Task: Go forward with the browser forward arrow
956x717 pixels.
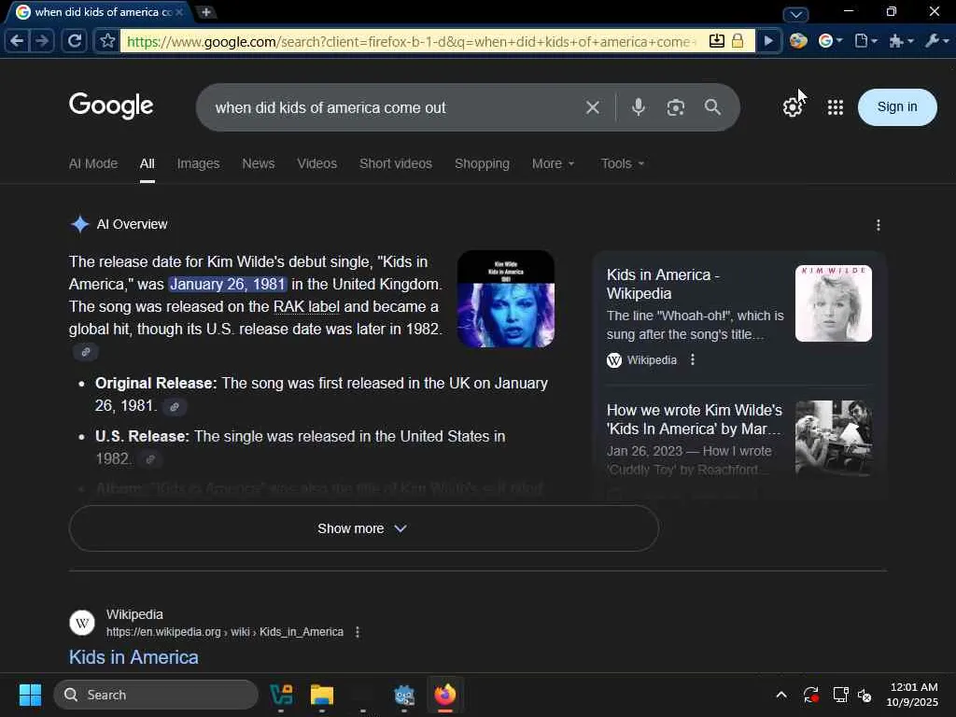Action: click(x=42, y=41)
